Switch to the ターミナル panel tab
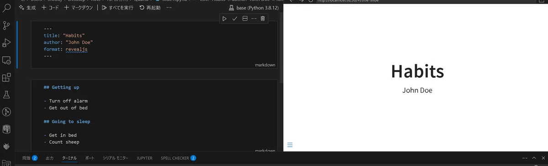This screenshot has height=166, width=548. 70,158
